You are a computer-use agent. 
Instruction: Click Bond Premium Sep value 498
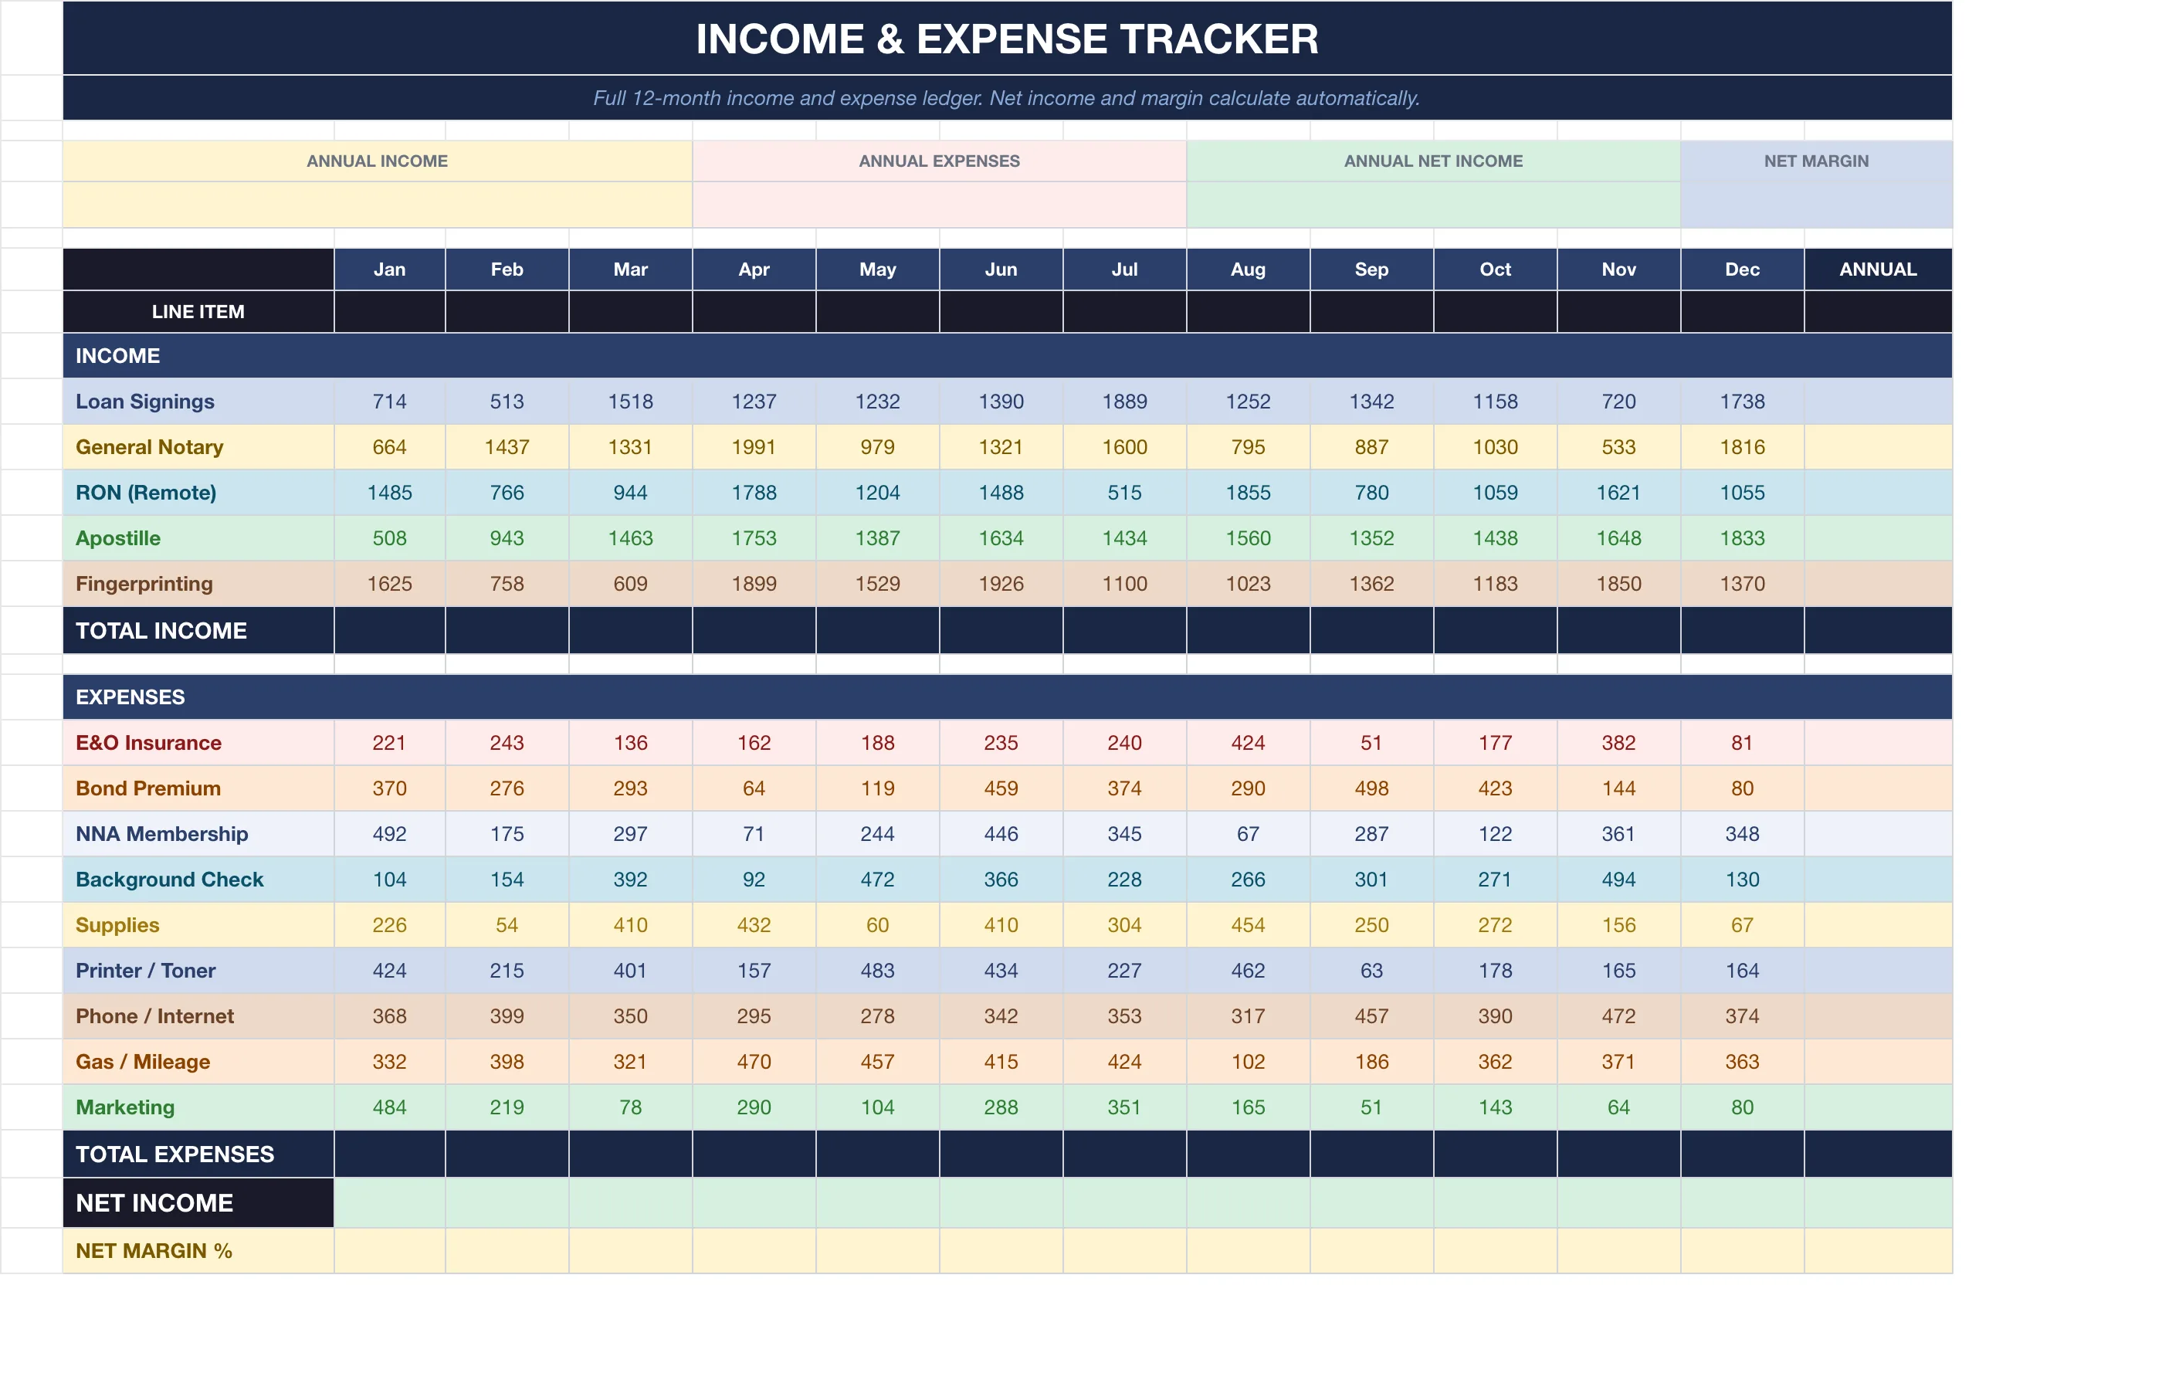tap(1371, 788)
